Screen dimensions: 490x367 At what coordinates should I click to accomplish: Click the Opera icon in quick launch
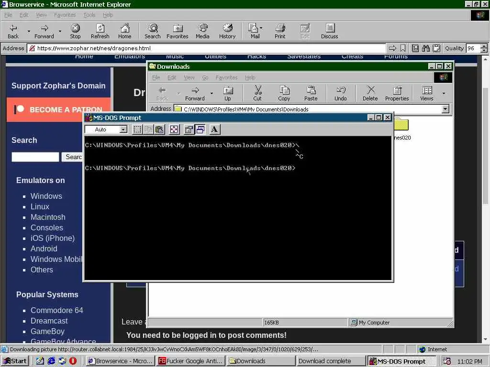coord(73,361)
